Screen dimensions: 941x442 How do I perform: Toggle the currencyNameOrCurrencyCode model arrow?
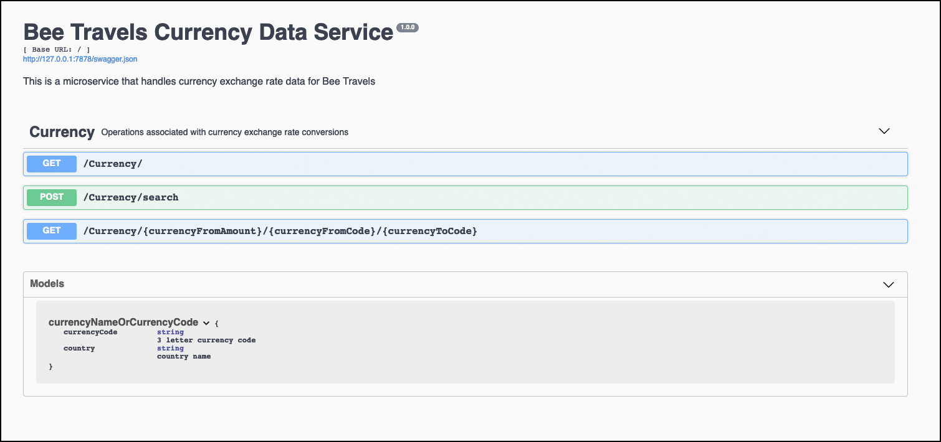pos(206,323)
